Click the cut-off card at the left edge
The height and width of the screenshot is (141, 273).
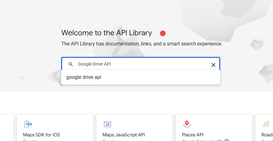(x=6, y=127)
